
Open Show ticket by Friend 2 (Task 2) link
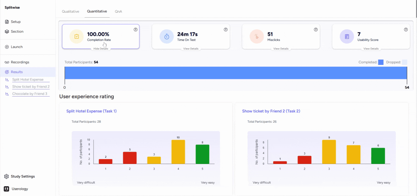click(x=271, y=111)
